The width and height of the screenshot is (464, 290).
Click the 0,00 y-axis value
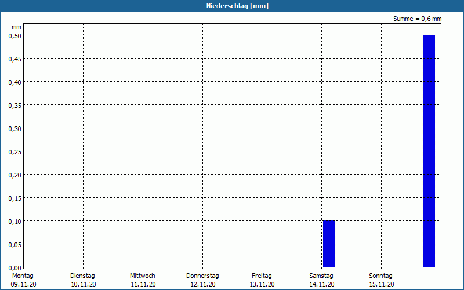(15, 268)
